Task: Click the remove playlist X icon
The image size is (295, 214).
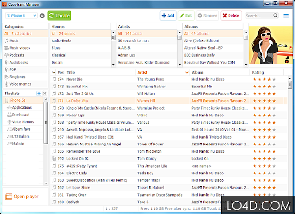Action: pos(45,93)
